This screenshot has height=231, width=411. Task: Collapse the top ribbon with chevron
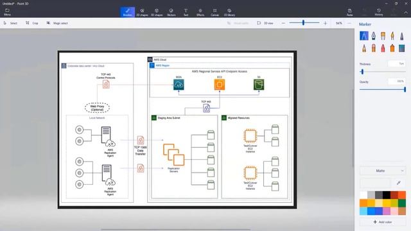[406, 12]
